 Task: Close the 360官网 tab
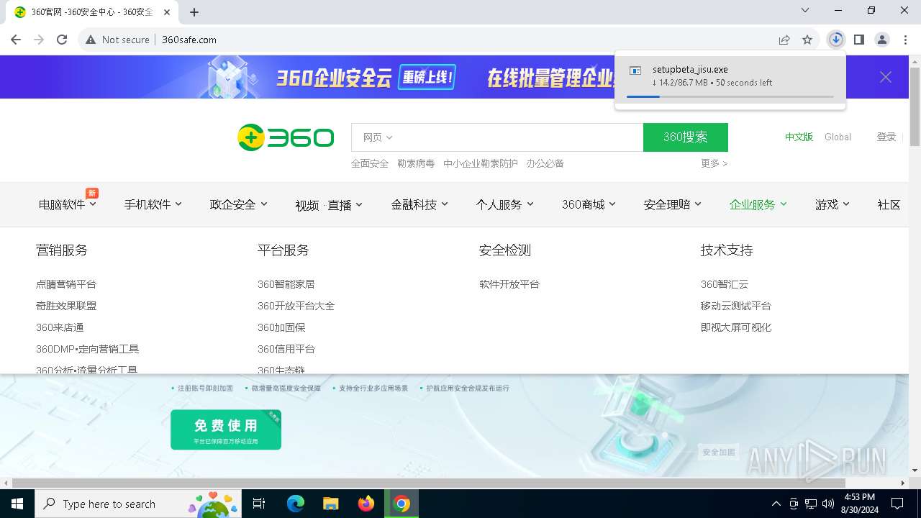pyautogui.click(x=167, y=12)
